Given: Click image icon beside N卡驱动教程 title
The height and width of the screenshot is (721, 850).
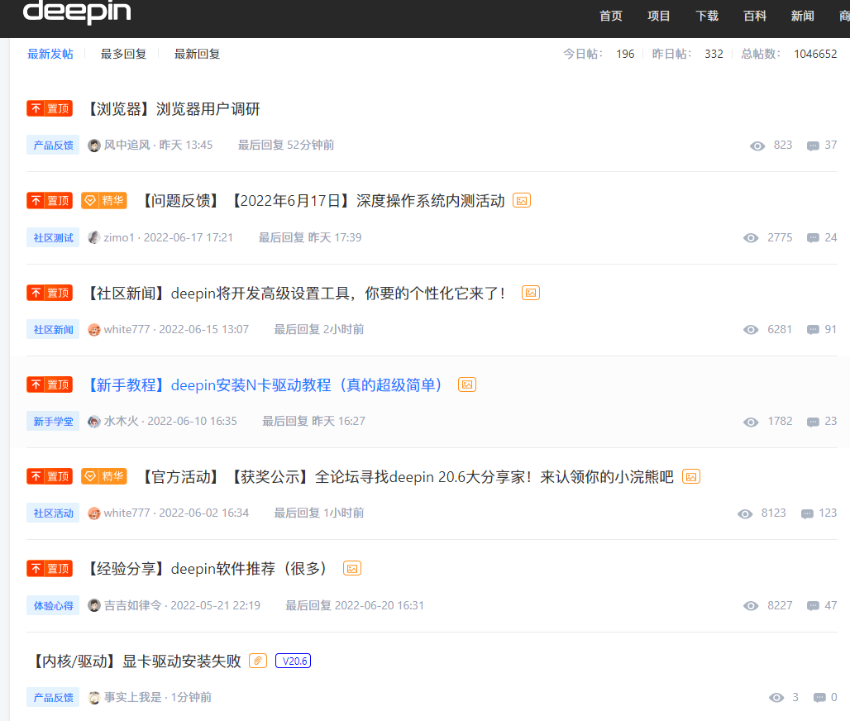Looking at the screenshot, I should coord(467,384).
